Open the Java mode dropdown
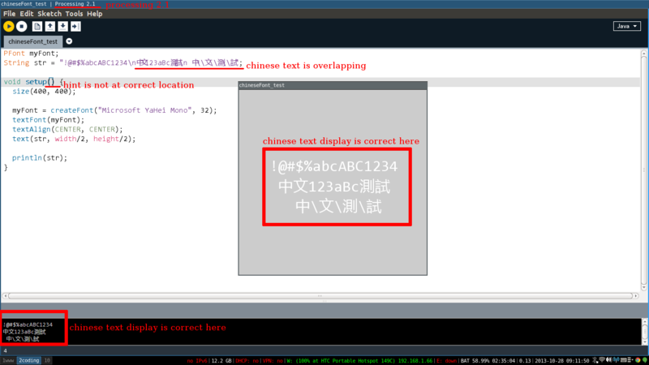Image resolution: width=649 pixels, height=365 pixels. pyautogui.click(x=626, y=26)
